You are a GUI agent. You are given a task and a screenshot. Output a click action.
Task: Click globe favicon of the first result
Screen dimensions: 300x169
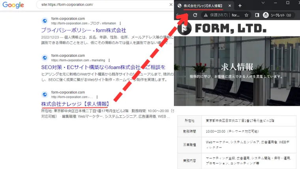pyautogui.click(x=45, y=21)
